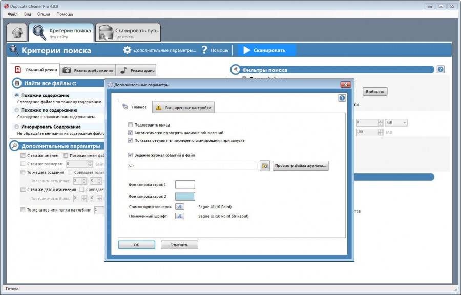Toggle Ведение журнал событий в файл
This screenshot has height=295, width=461.
pos(131,155)
